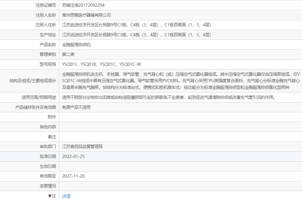Select registrant name 常州思雅医疗器械有限公司
This screenshot has width=302, height=201.
point(87,15)
